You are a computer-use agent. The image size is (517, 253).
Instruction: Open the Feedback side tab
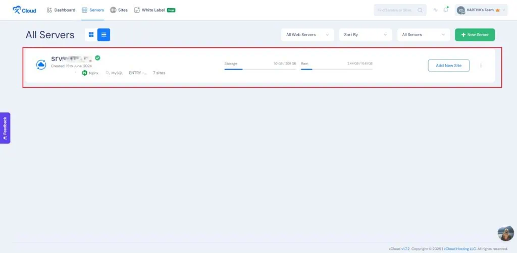coord(5,128)
